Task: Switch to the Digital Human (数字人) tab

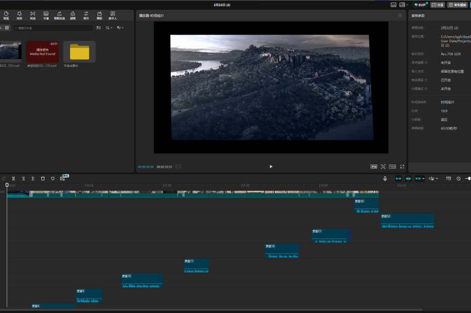Action: pos(112,15)
